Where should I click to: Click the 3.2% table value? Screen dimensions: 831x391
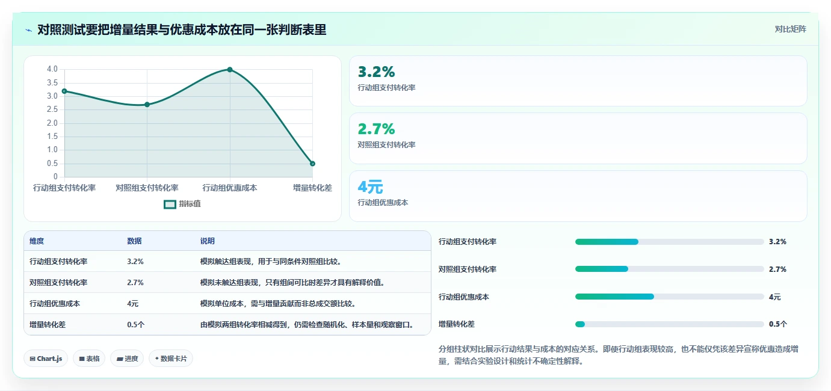pos(135,262)
